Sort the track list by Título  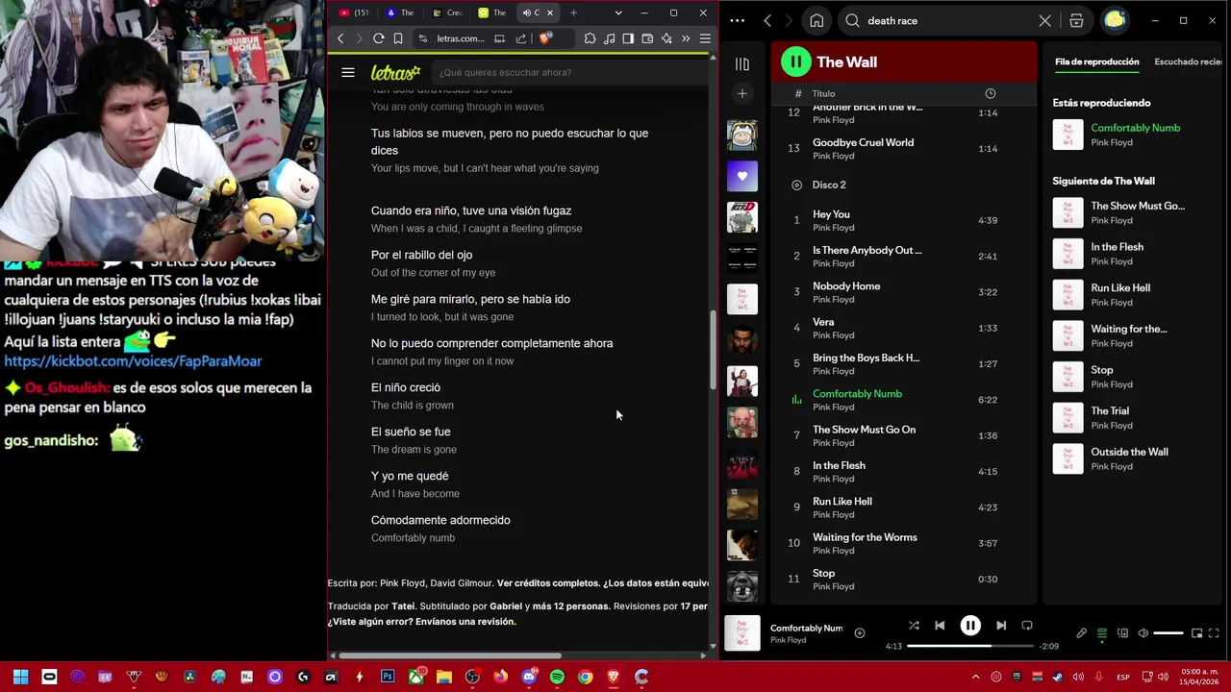(823, 93)
